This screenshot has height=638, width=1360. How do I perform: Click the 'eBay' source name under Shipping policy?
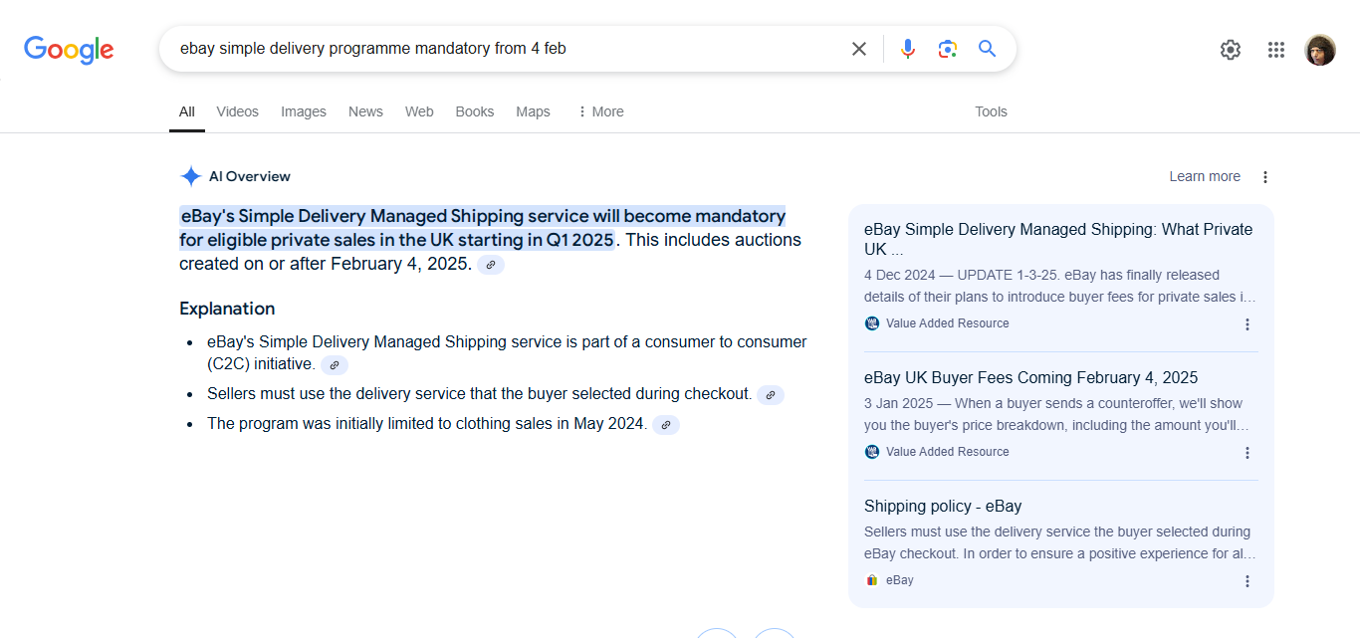(x=900, y=580)
